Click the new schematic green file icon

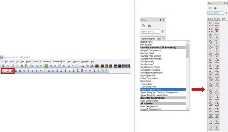(3, 66)
